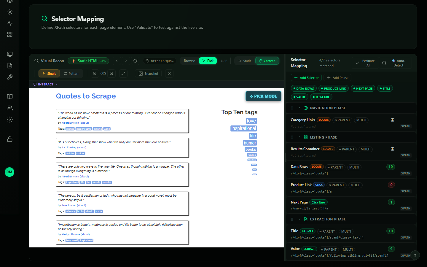Open the document page sidebar icon
The image size is (427, 267).
[x=10, y=66]
